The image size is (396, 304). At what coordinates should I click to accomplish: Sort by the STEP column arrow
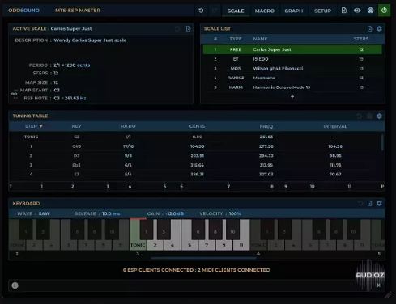[40, 126]
